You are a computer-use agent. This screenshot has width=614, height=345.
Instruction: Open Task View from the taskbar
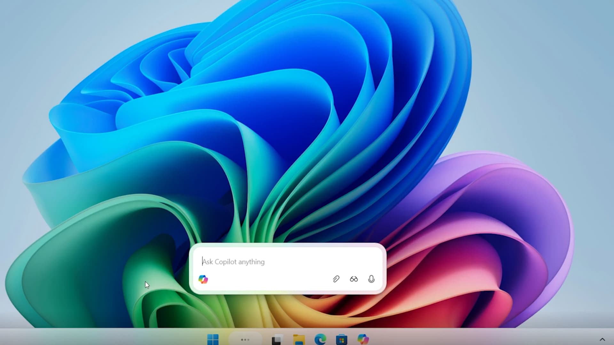277,339
